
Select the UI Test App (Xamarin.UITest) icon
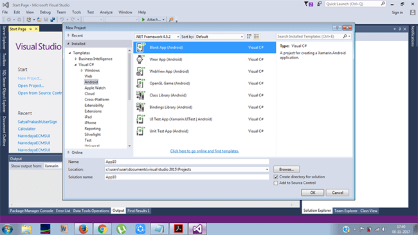pos(140,119)
